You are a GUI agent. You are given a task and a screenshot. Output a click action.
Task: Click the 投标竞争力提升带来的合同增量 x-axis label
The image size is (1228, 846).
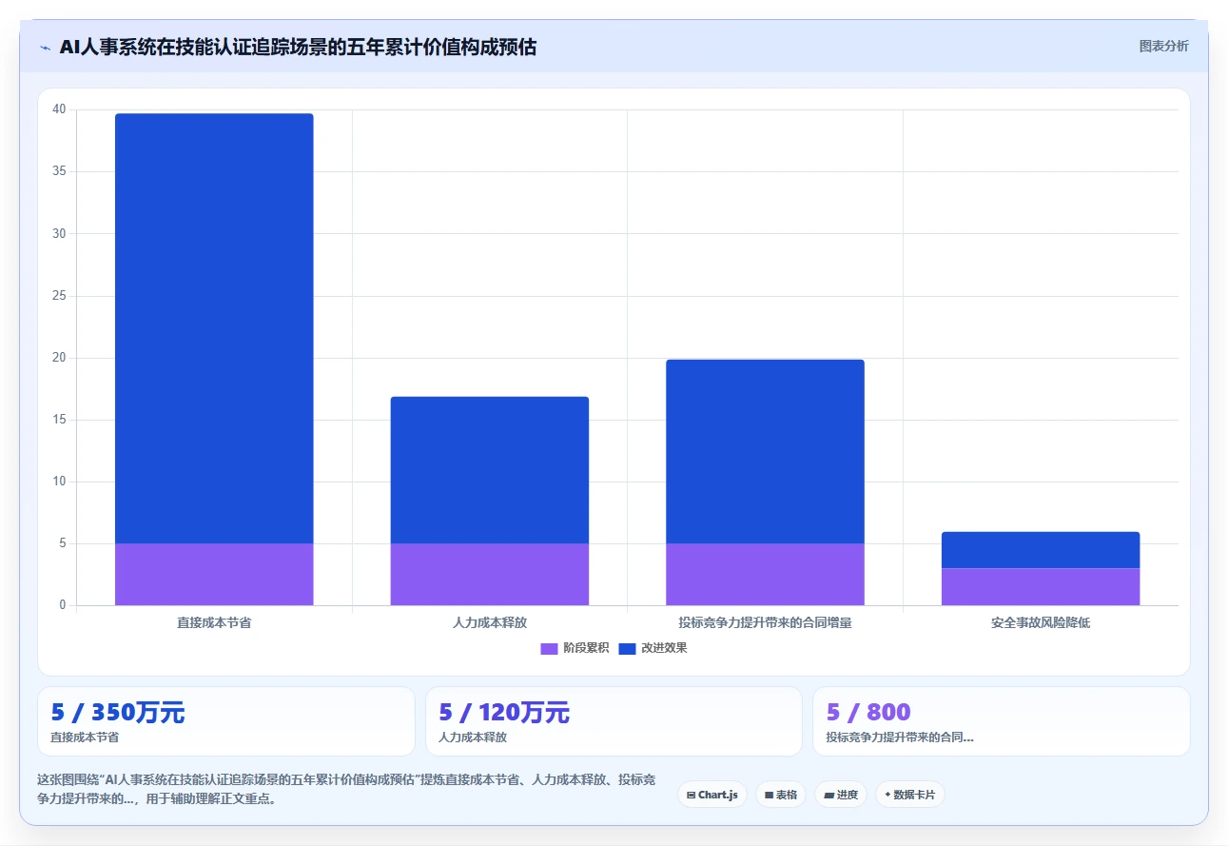pos(765,623)
